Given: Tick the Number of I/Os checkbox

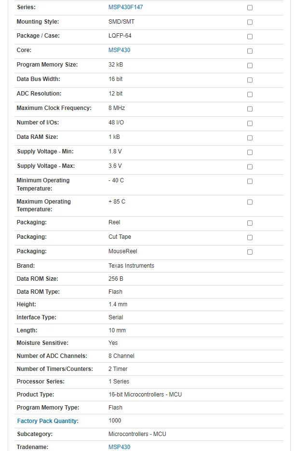Looking at the screenshot, I should (x=250, y=123).
